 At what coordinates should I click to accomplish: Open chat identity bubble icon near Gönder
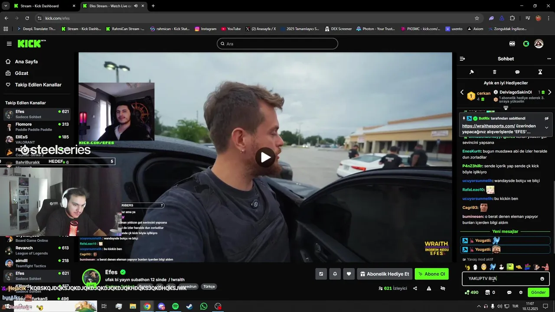(x=509, y=292)
